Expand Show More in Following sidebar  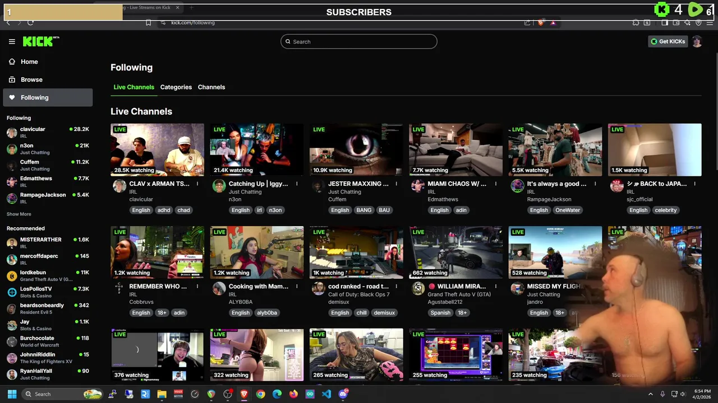coord(19,214)
